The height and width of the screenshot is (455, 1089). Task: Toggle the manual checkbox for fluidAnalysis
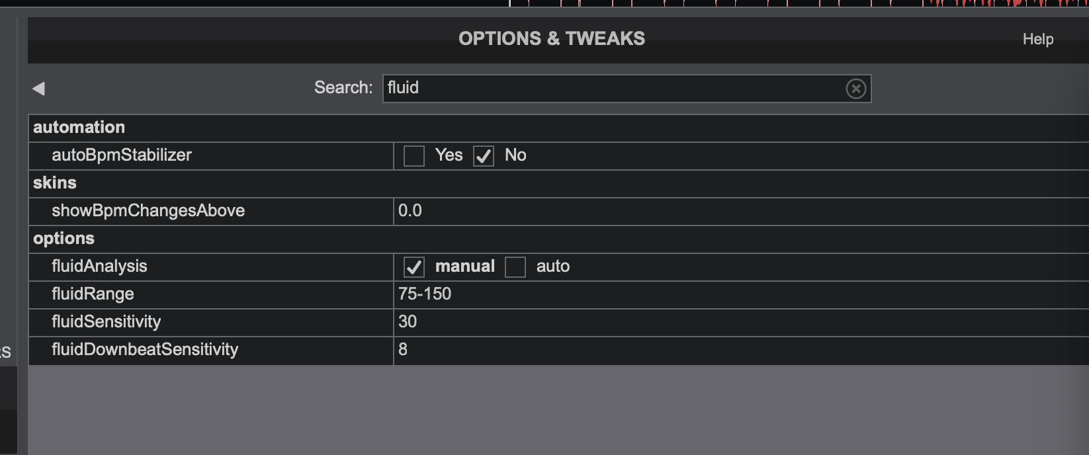(414, 267)
